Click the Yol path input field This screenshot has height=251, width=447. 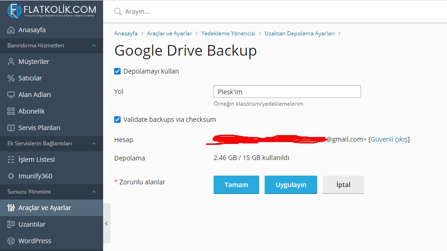(x=287, y=91)
